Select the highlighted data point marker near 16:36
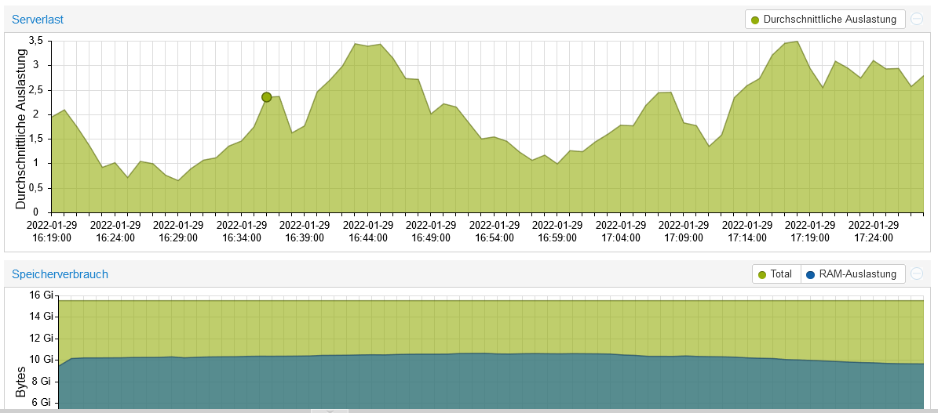This screenshot has height=413, width=938. tap(267, 97)
